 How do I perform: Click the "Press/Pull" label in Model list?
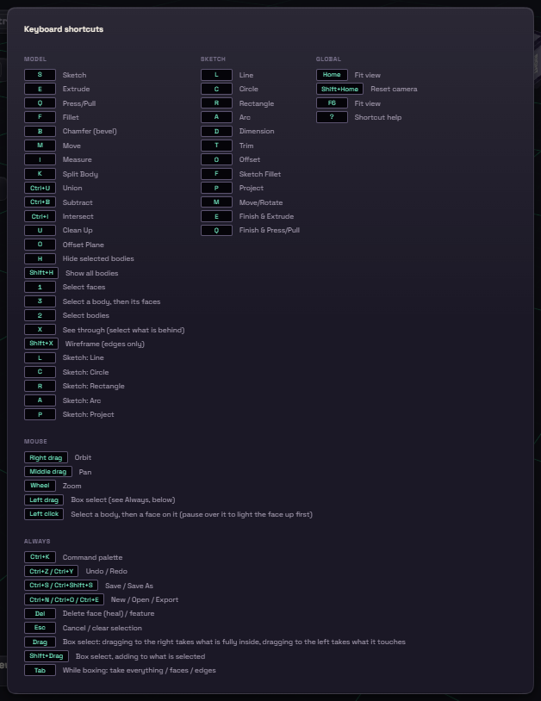[79, 103]
